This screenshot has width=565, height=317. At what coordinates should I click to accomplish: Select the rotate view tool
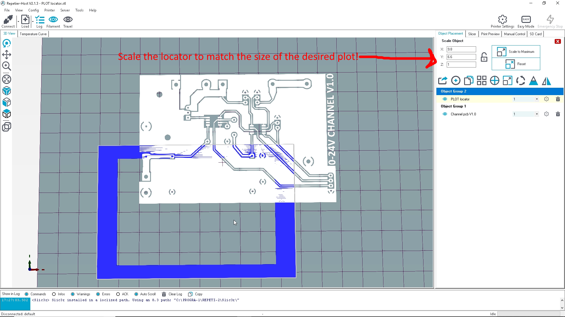7,43
